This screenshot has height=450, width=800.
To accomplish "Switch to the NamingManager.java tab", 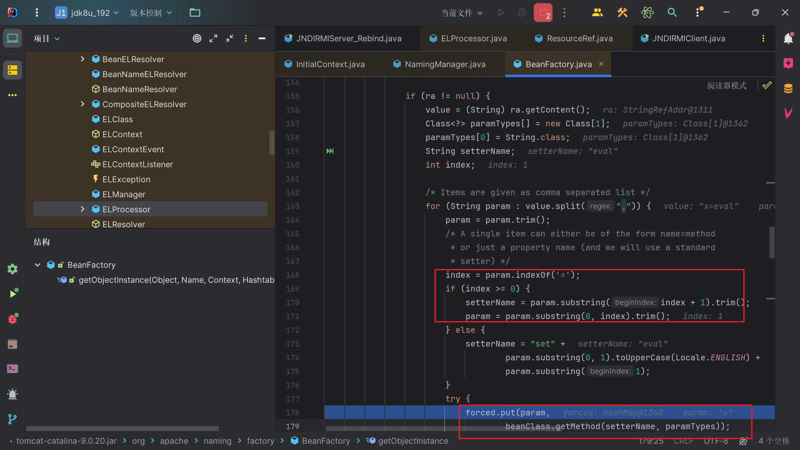I will click(445, 64).
